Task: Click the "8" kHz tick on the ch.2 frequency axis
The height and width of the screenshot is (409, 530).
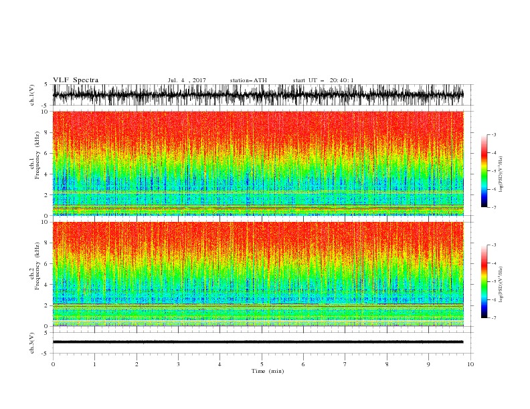Action: coord(46,243)
